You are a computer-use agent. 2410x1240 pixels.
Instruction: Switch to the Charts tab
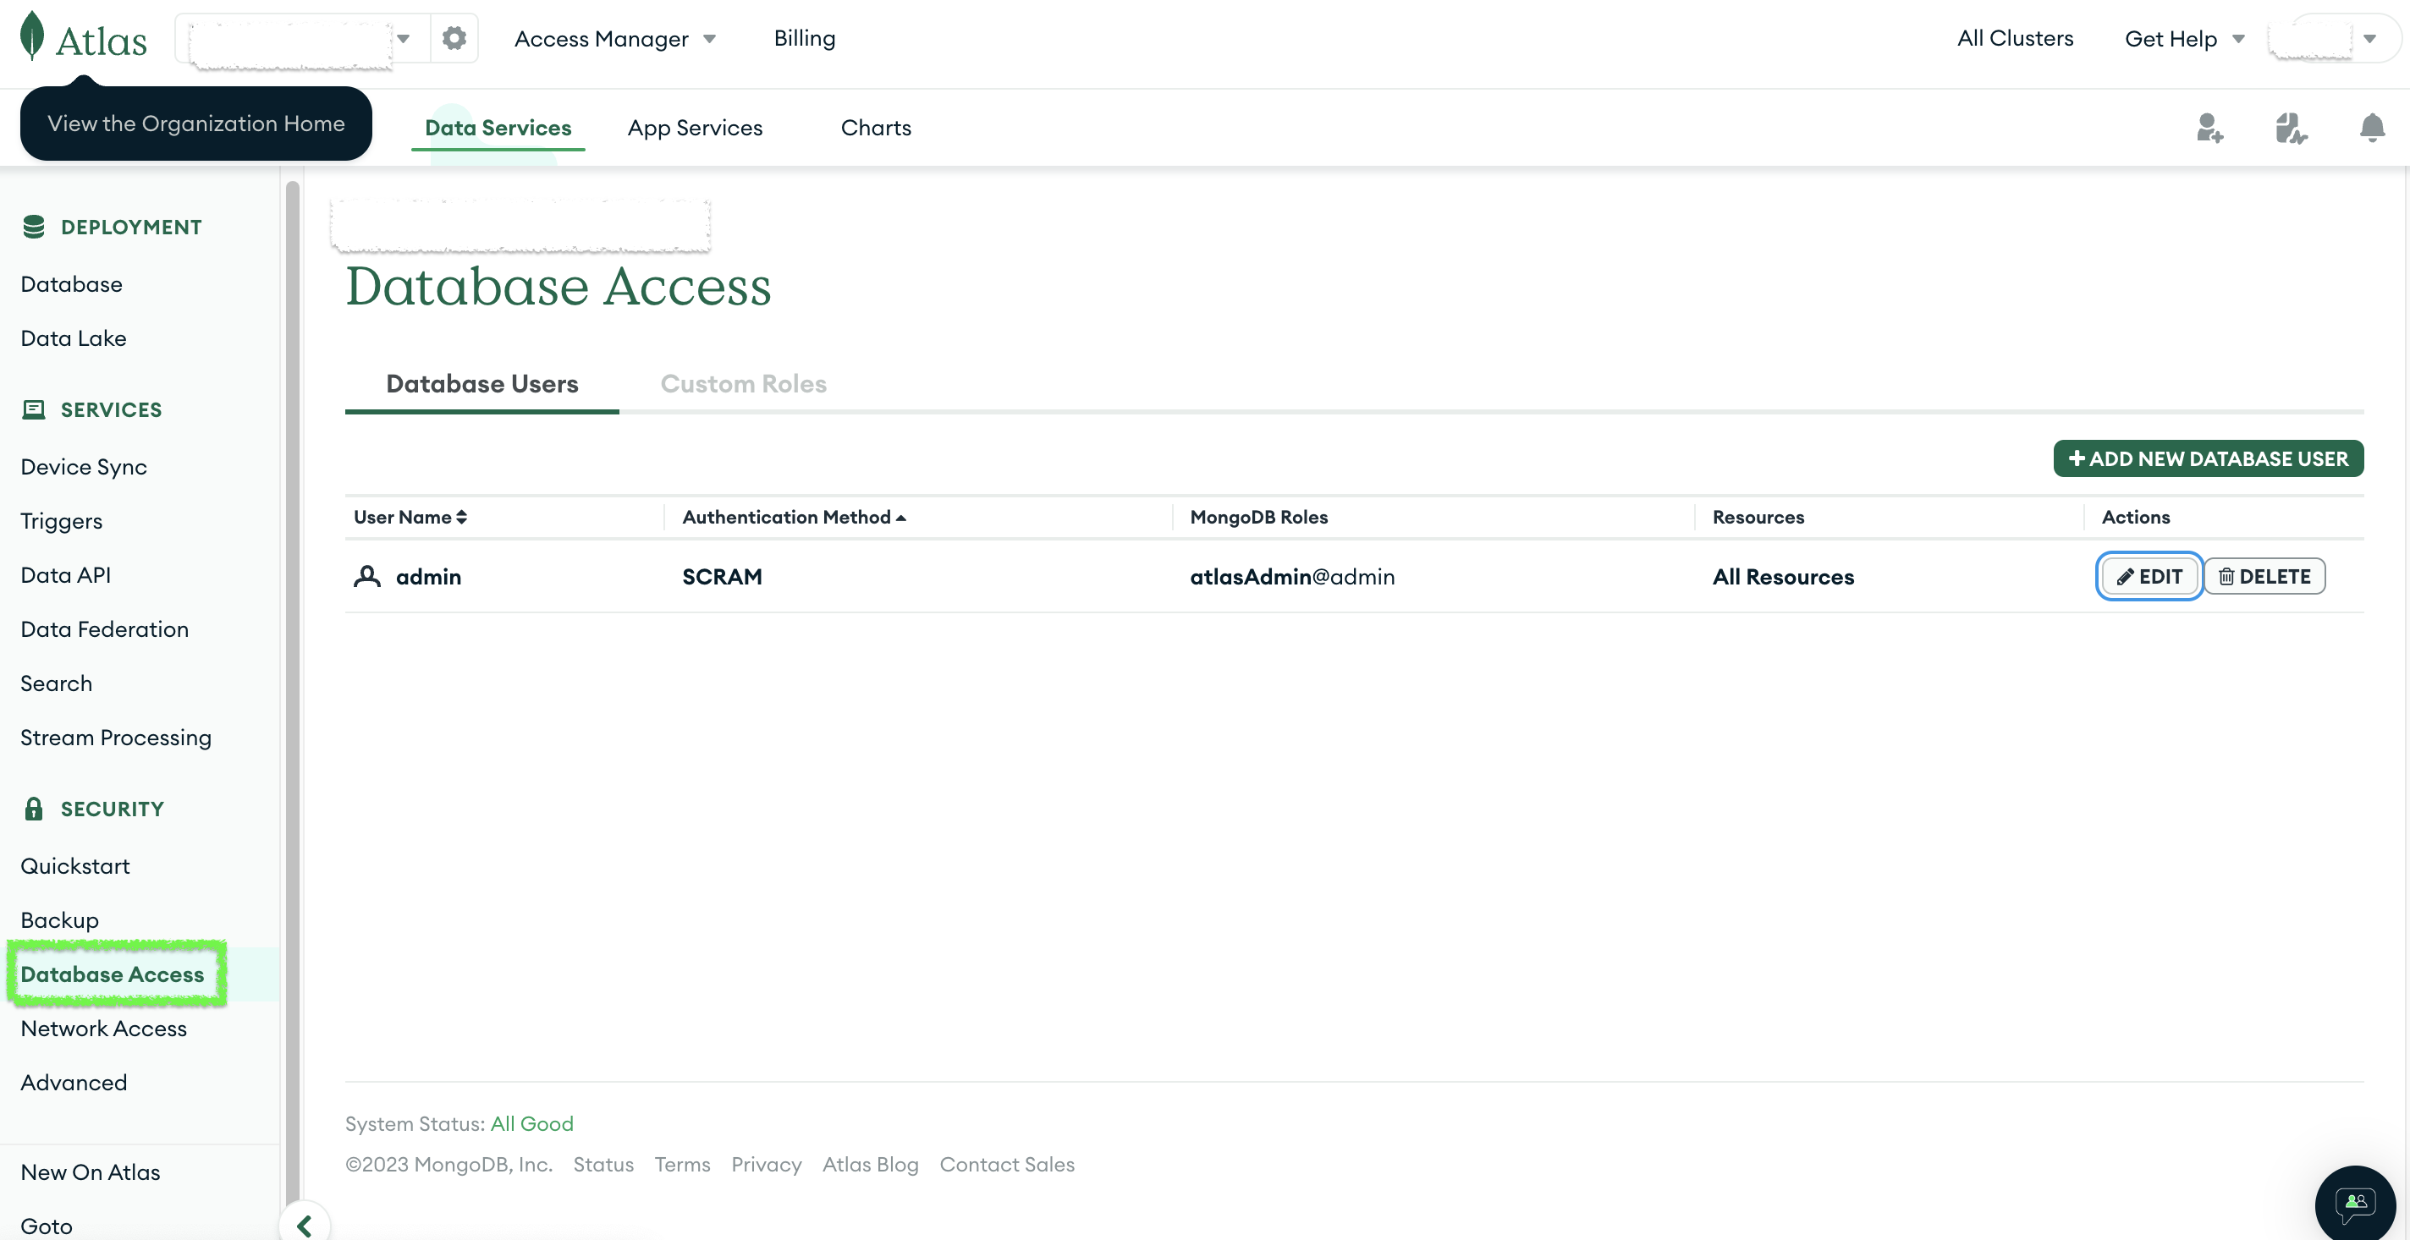pos(876,128)
